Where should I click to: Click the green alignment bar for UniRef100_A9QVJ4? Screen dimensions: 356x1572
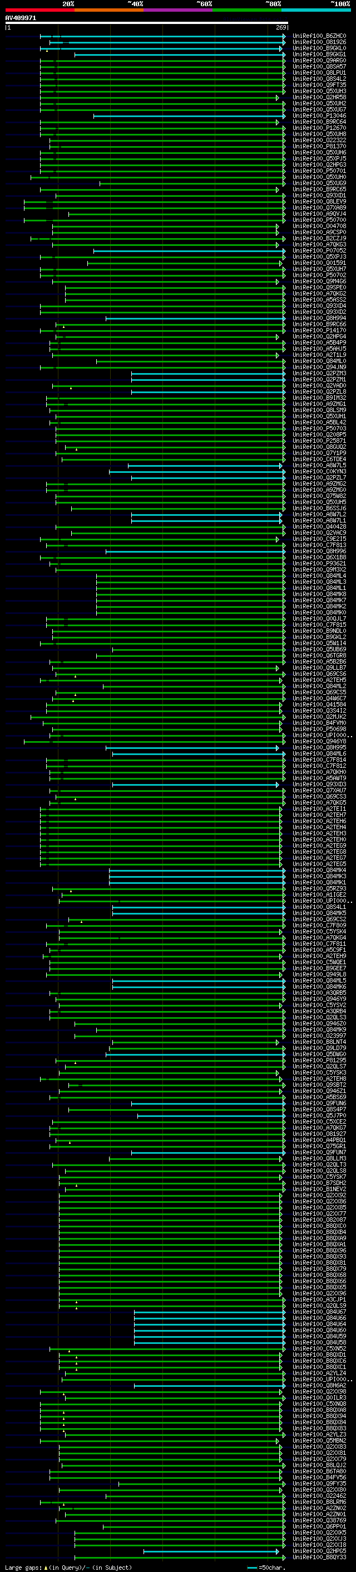(x=176, y=214)
